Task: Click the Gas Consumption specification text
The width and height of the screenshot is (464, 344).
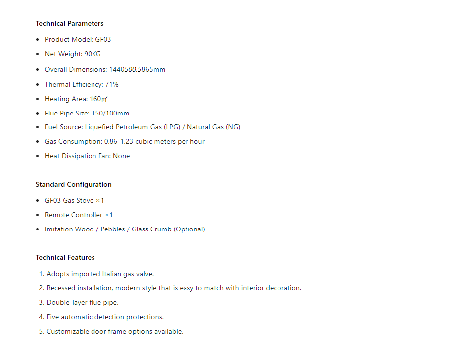Action: pos(125,141)
